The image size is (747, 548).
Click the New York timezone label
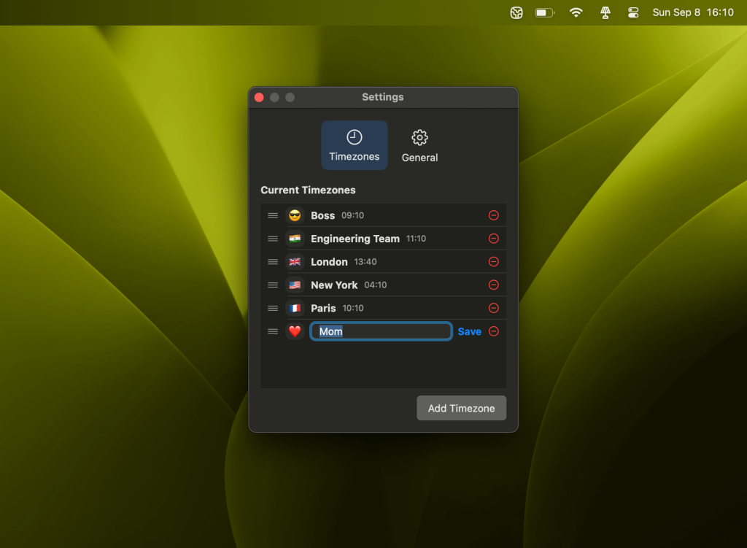(334, 285)
